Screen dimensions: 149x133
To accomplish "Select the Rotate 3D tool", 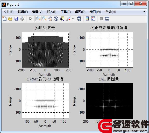I will pos(56,19).
